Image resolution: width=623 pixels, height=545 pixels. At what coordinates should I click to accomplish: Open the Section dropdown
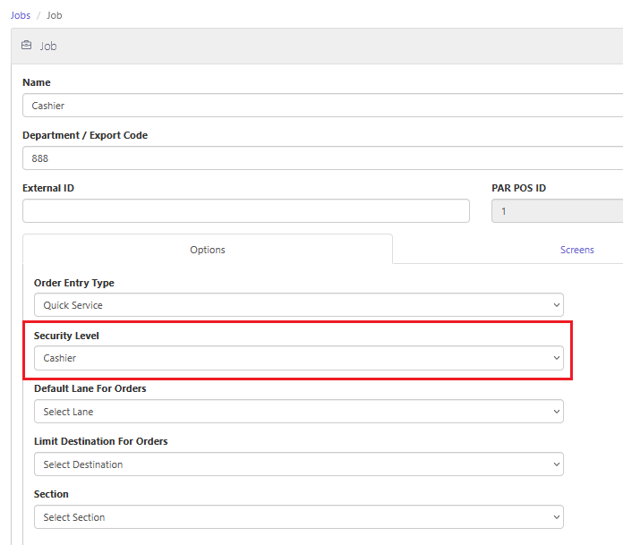[x=299, y=517]
